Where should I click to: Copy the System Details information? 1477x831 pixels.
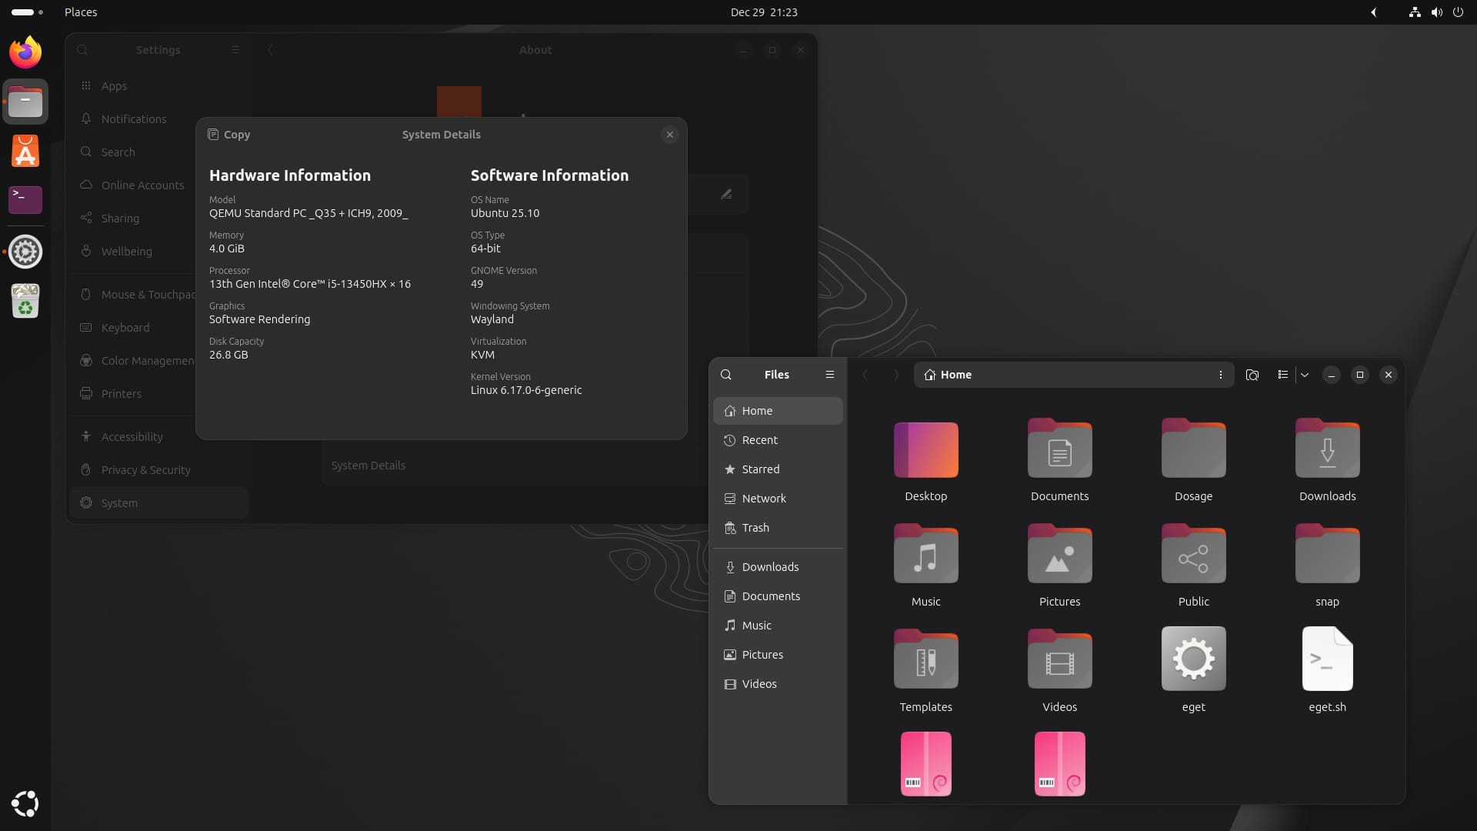[228, 135]
